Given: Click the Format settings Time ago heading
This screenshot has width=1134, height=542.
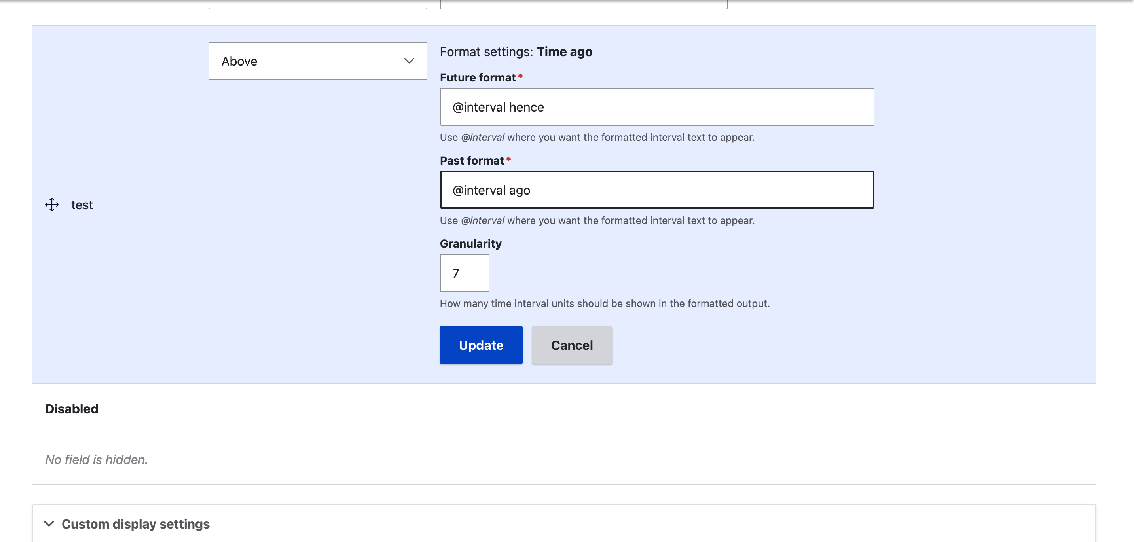Looking at the screenshot, I should point(516,51).
